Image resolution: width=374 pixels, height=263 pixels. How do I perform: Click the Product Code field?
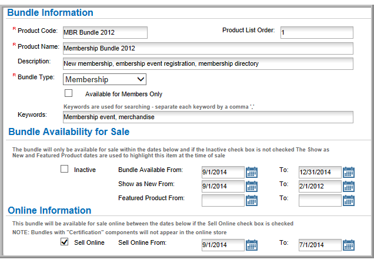(105, 33)
